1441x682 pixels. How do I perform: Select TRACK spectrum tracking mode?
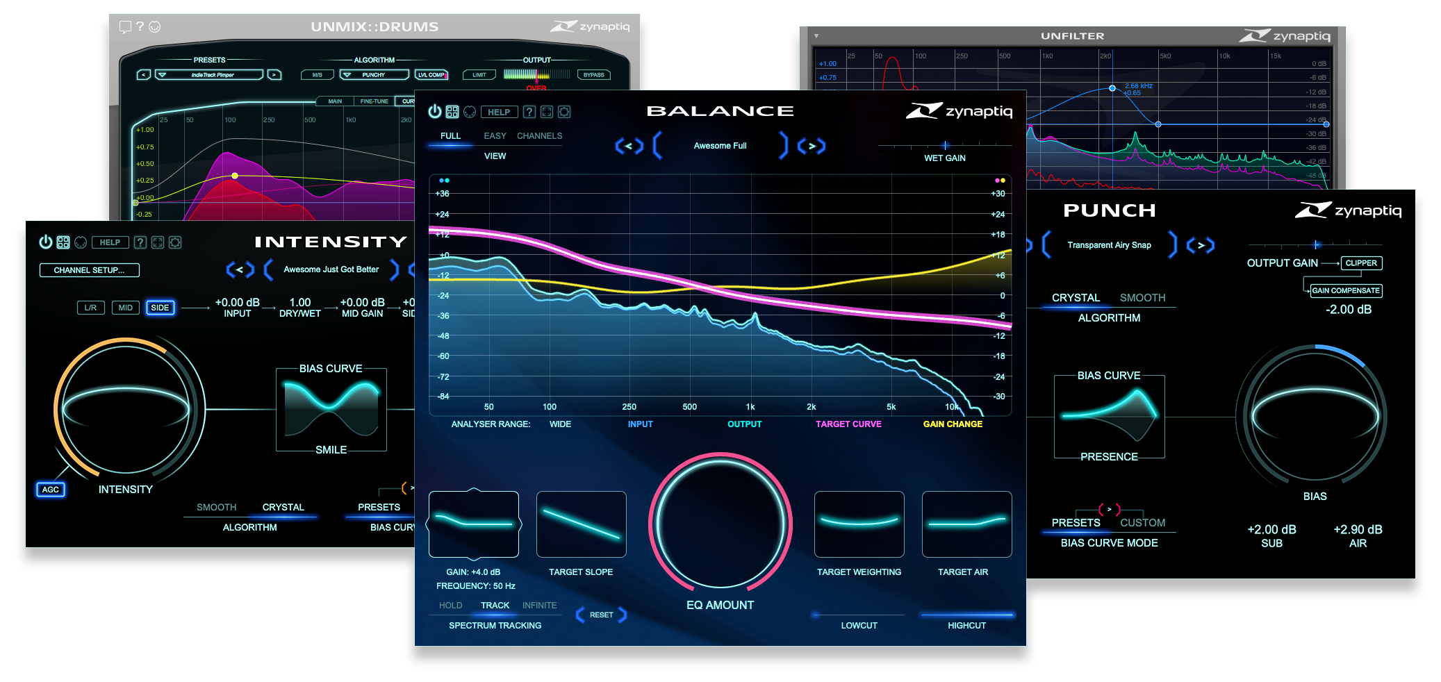click(495, 606)
